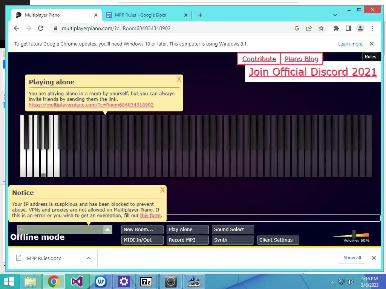Viewport: 386px width, 289px height.
Task: Click Show all downloads
Action: (x=352, y=257)
